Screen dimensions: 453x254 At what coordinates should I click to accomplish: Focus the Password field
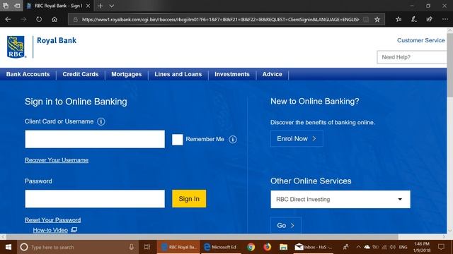[95, 199]
